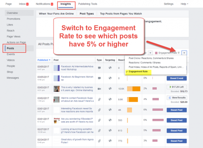
Task: Choose Reactions / Comments / Shares option
Action: point(145,63)
